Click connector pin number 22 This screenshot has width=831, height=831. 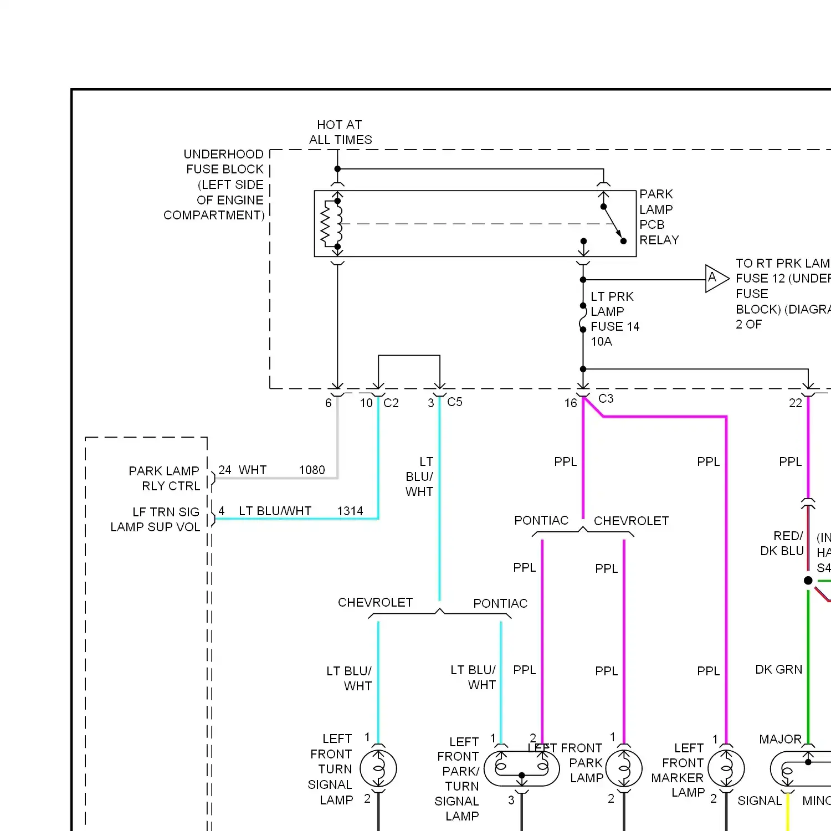(x=796, y=403)
